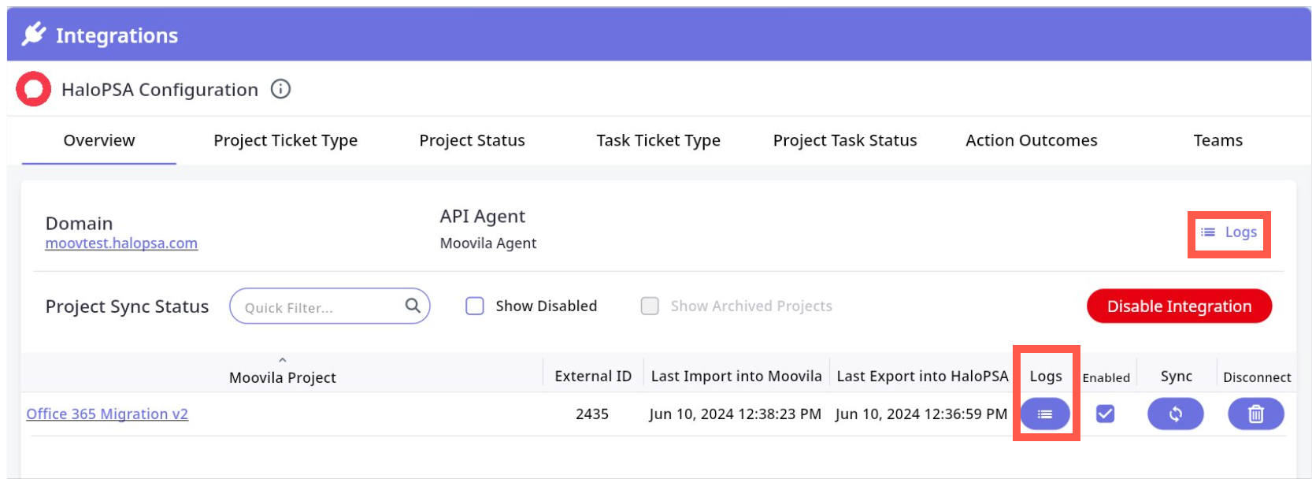Viewport: 1312px width, 490px height.
Task: Sort by Moovila Project column header
Action: (x=282, y=377)
